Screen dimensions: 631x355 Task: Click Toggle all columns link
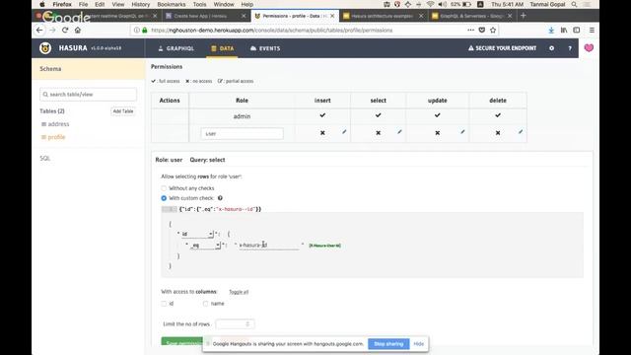239,292
